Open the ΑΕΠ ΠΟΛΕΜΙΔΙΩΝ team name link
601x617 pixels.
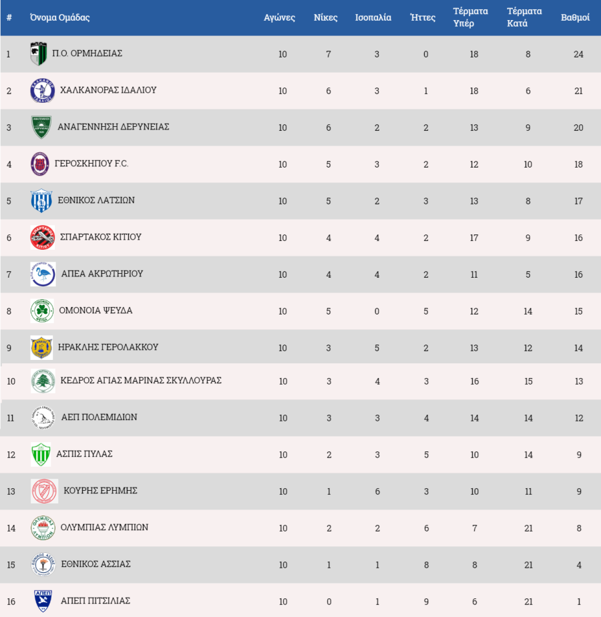(99, 417)
